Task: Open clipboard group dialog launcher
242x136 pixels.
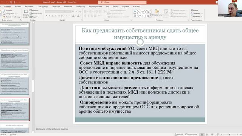Action: 21,20
